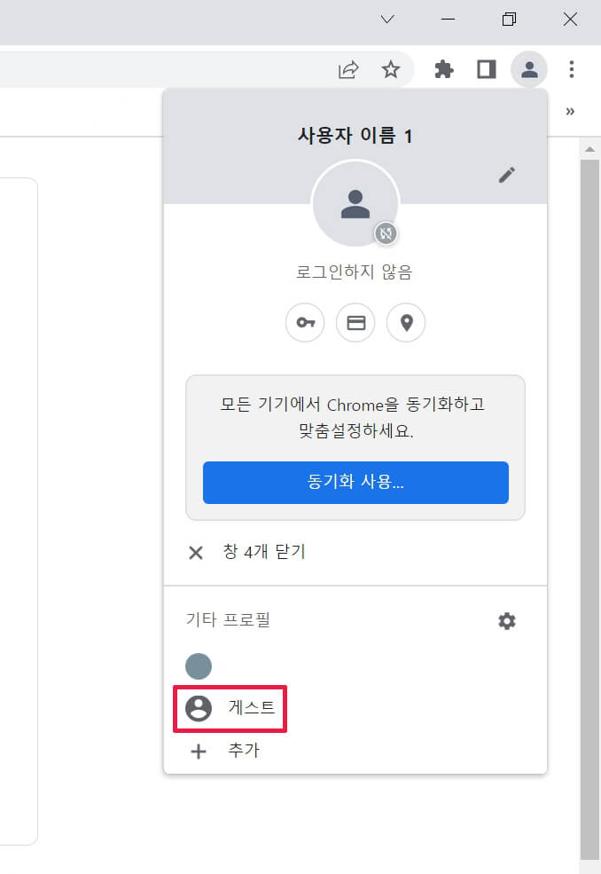Open the side panel icon
The height and width of the screenshot is (874, 601).
point(486,69)
